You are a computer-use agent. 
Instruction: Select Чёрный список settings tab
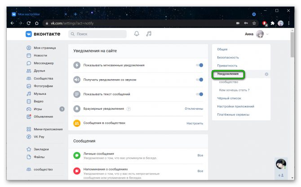(x=229, y=98)
